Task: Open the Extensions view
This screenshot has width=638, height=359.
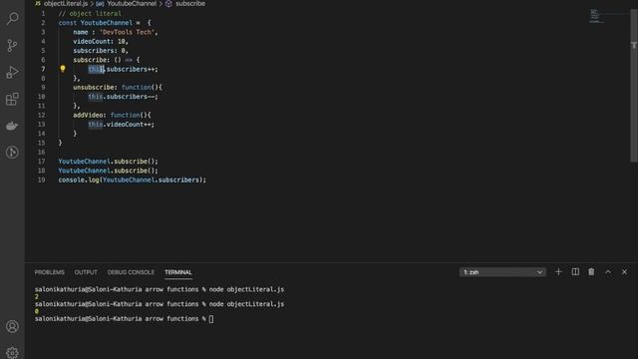Action: click(12, 99)
